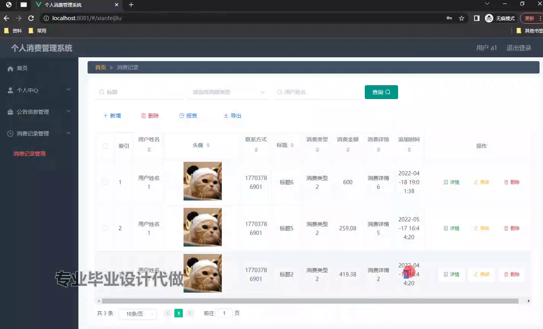
Task: Click the 首页 breadcrumb link
Action: pyautogui.click(x=101, y=67)
